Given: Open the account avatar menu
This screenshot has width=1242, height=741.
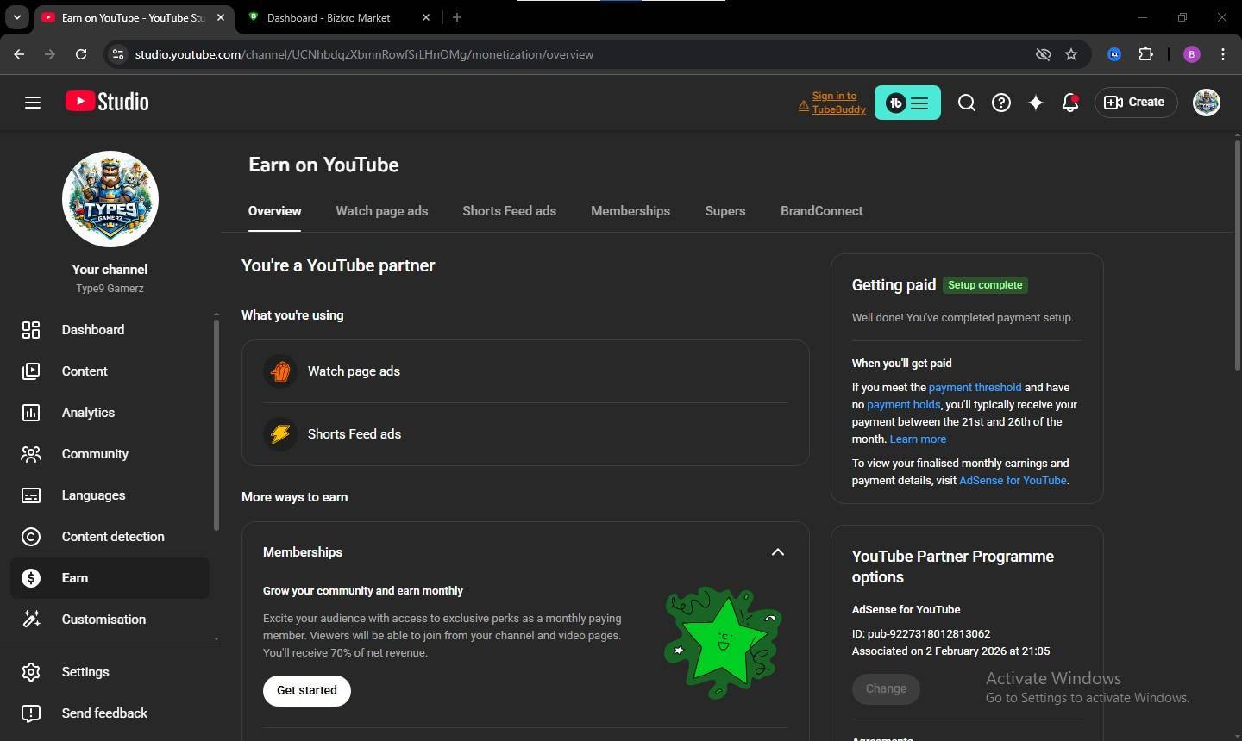Looking at the screenshot, I should [x=1206, y=103].
